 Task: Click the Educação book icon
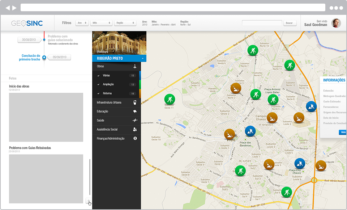click(135, 111)
